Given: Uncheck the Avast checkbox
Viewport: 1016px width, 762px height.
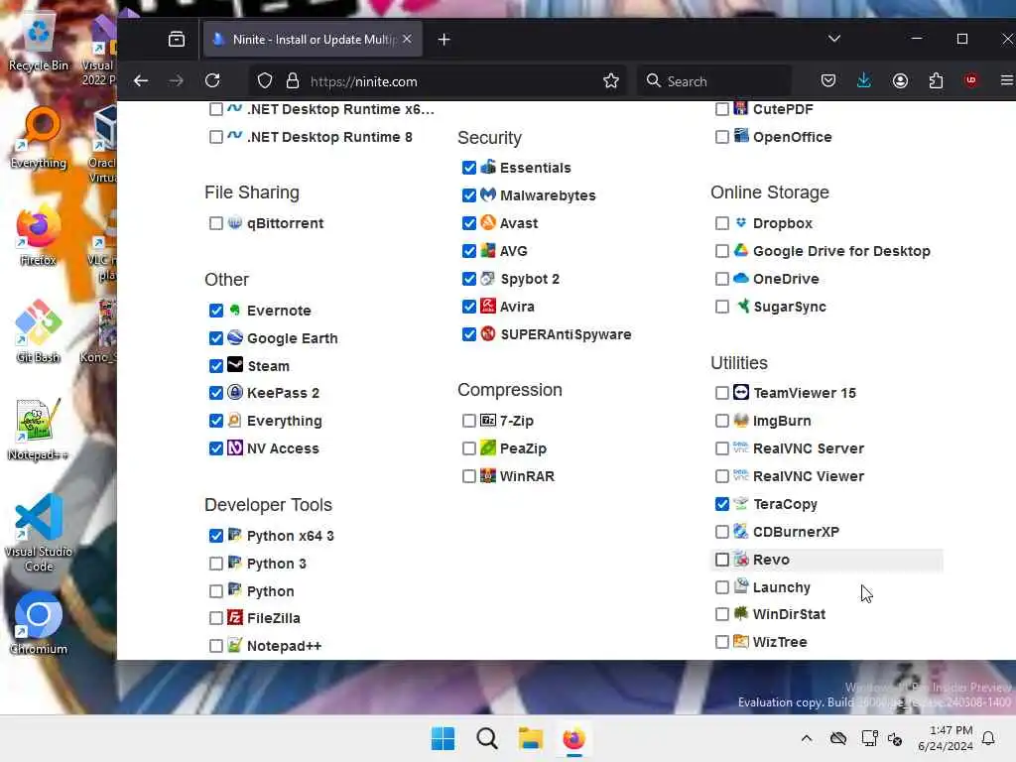Looking at the screenshot, I should point(469,223).
